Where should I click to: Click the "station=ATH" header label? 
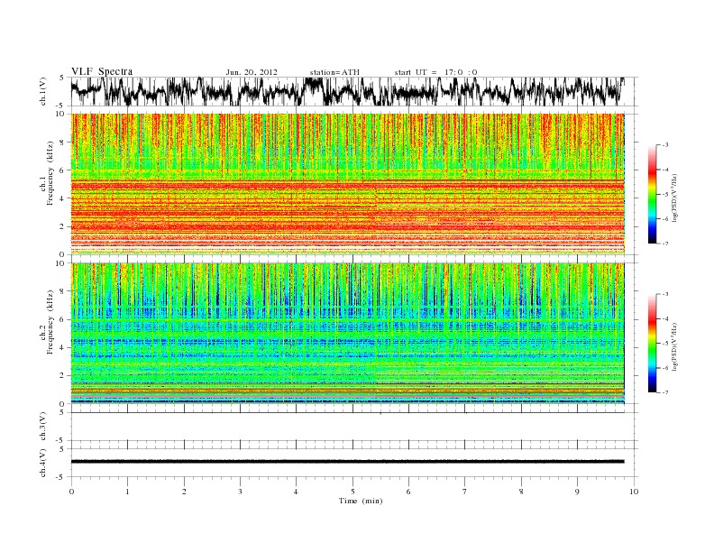click(334, 72)
